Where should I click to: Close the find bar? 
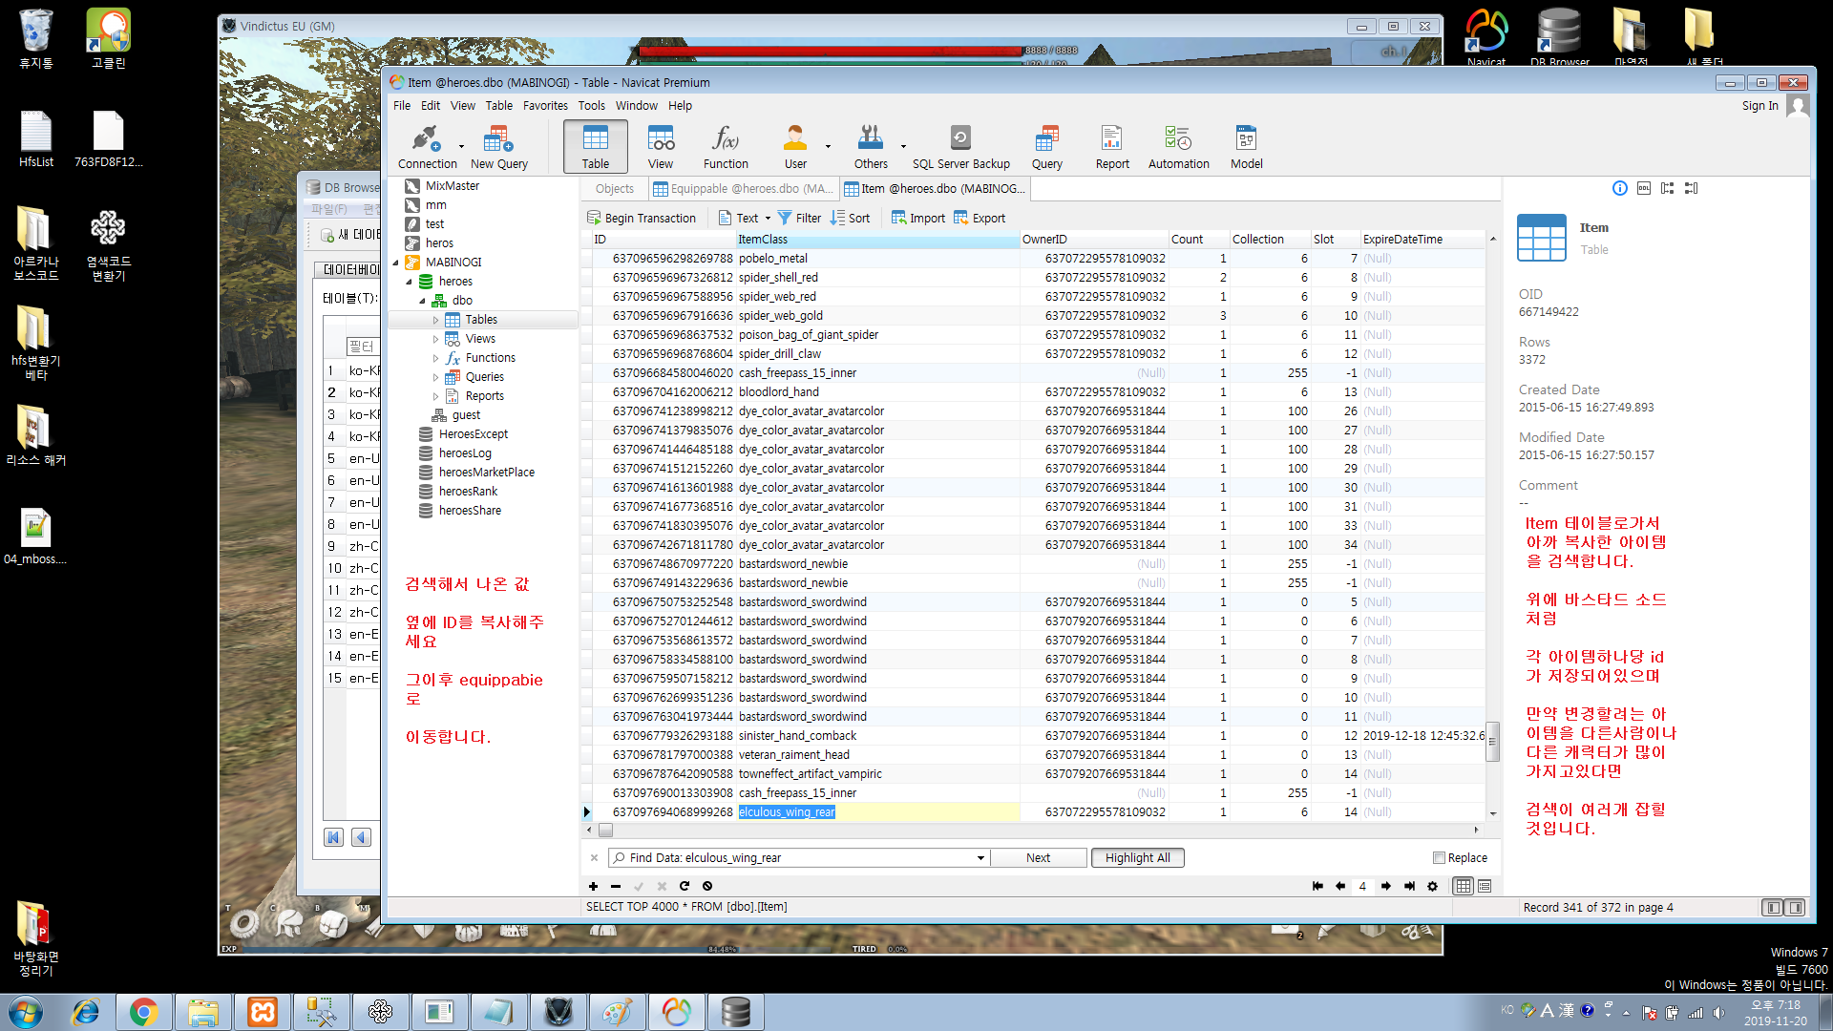(594, 858)
